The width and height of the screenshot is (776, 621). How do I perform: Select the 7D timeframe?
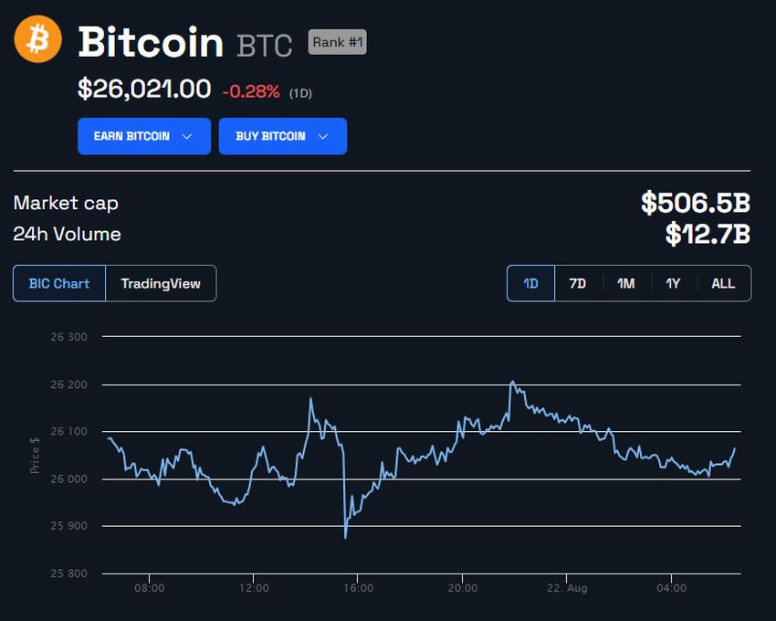[x=578, y=283]
